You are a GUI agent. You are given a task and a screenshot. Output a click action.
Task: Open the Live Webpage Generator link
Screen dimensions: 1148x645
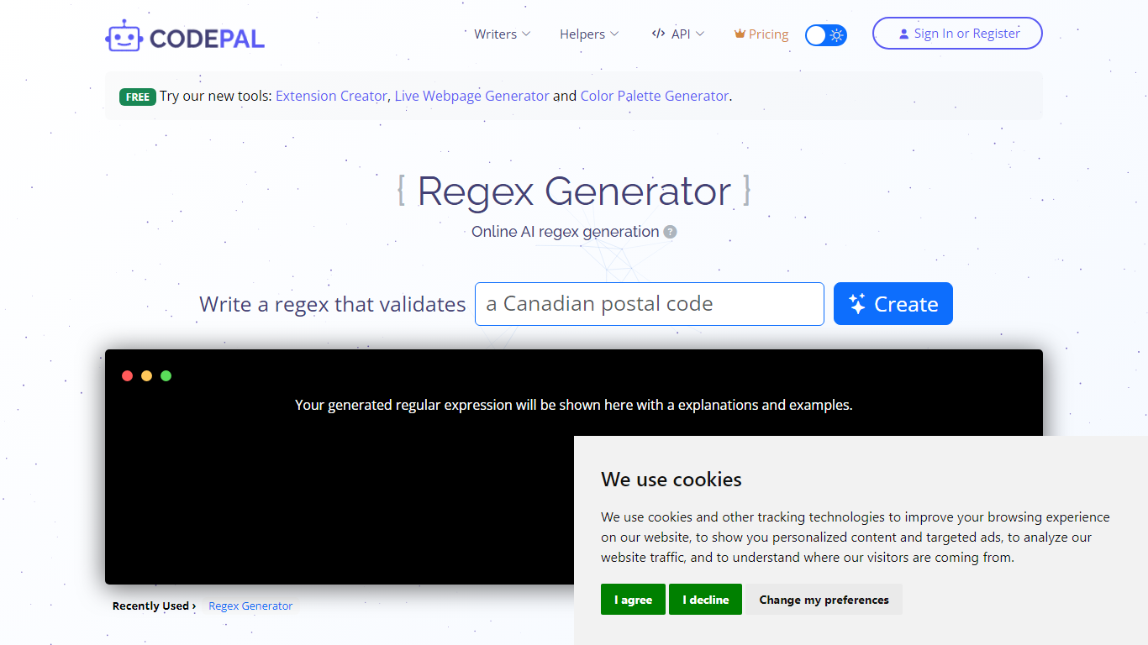click(x=471, y=96)
